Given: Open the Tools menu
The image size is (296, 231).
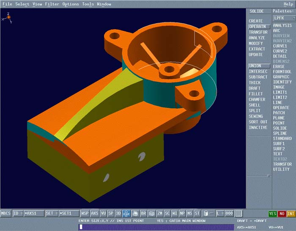Looking at the screenshot, I should pyautogui.click(x=88, y=4).
